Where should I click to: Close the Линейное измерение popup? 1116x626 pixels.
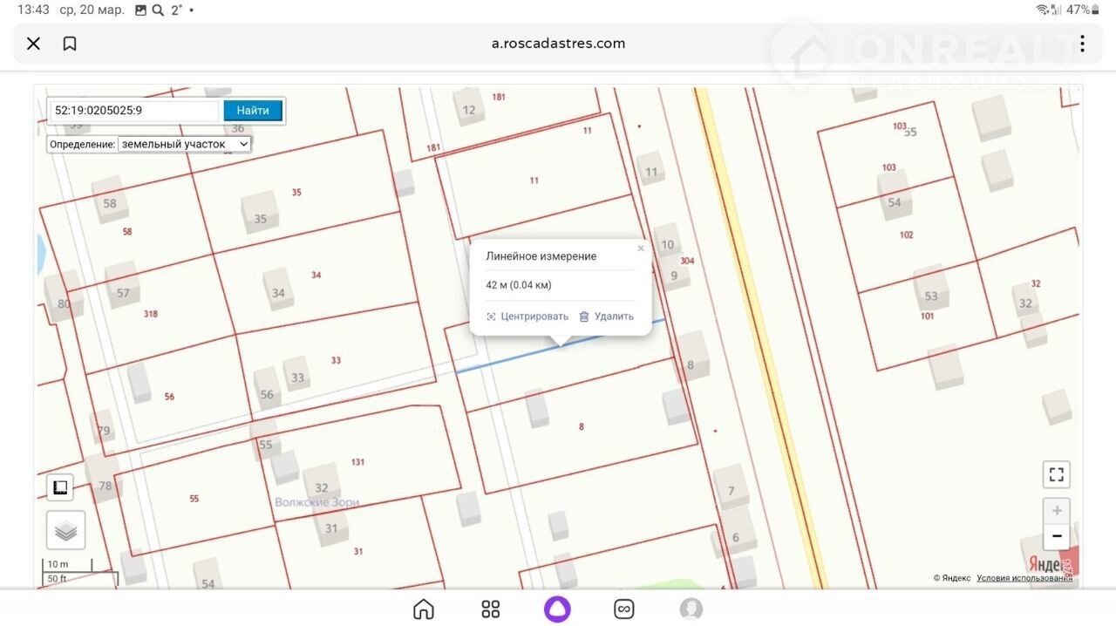pos(641,248)
